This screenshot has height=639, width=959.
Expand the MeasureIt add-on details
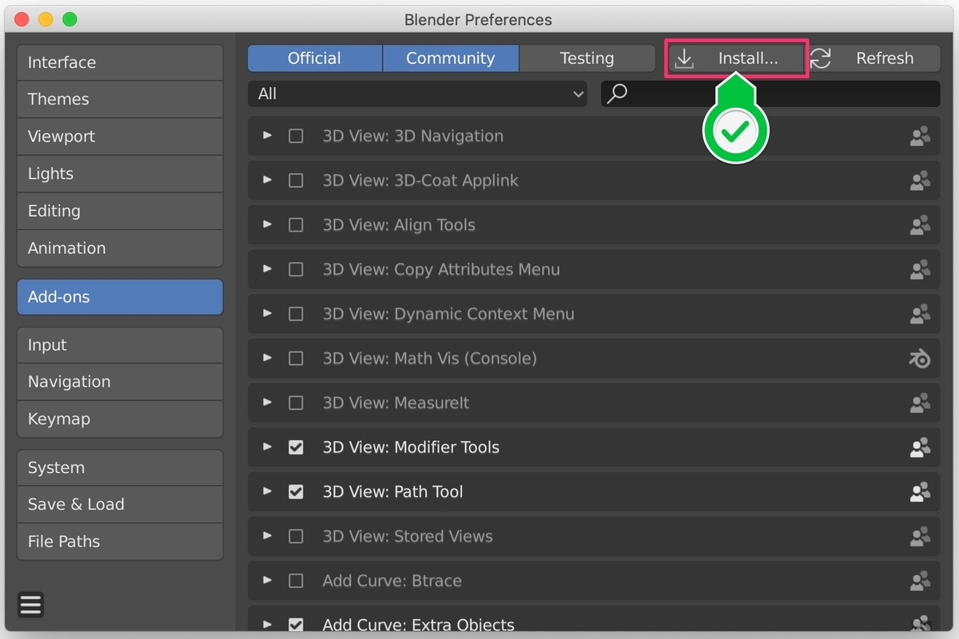(x=268, y=403)
